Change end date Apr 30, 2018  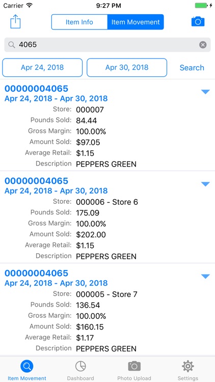127,67
